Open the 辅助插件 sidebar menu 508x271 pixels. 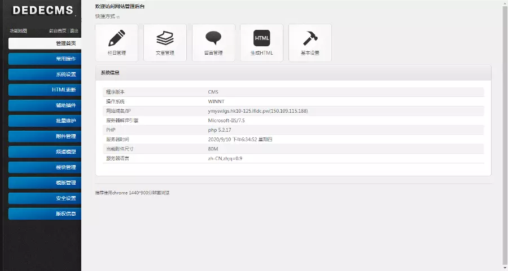pos(45,105)
